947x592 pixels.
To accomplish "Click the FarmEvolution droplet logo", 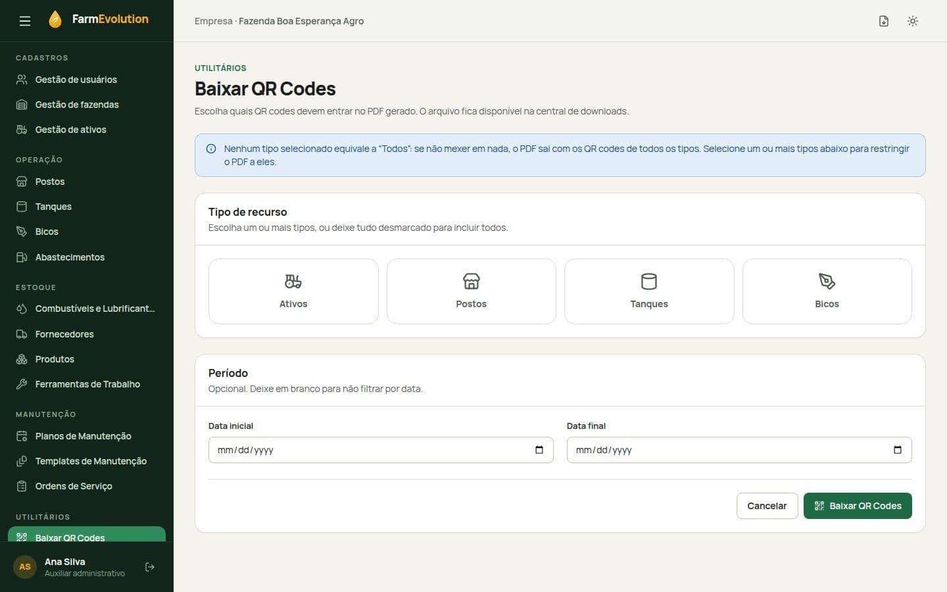I will (55, 20).
